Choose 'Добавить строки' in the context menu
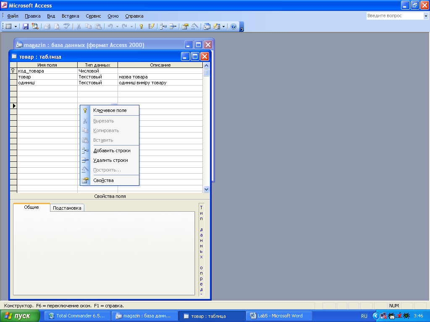The image size is (430, 322). [x=110, y=151]
